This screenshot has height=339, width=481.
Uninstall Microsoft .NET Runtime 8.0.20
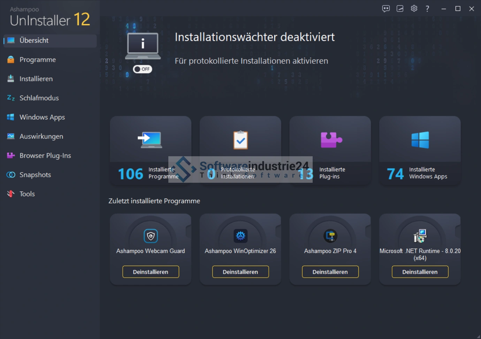pyautogui.click(x=420, y=272)
